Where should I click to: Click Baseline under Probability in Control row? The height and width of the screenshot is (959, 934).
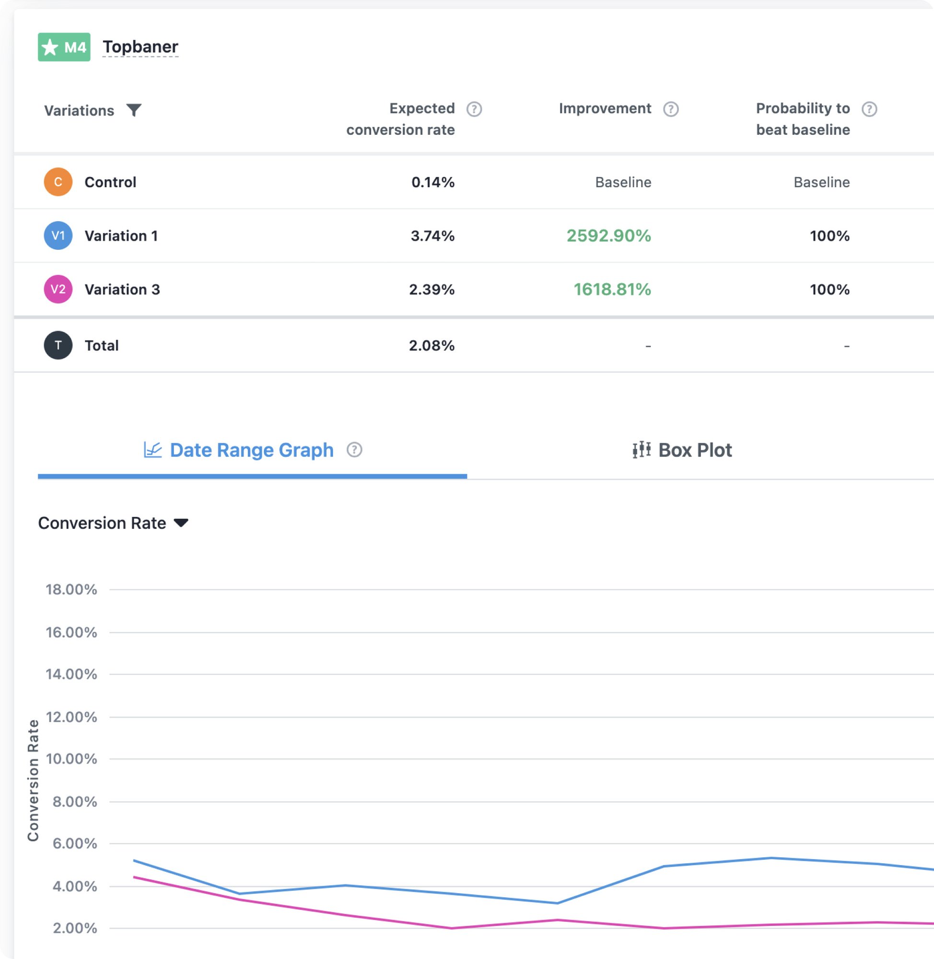pyautogui.click(x=822, y=182)
